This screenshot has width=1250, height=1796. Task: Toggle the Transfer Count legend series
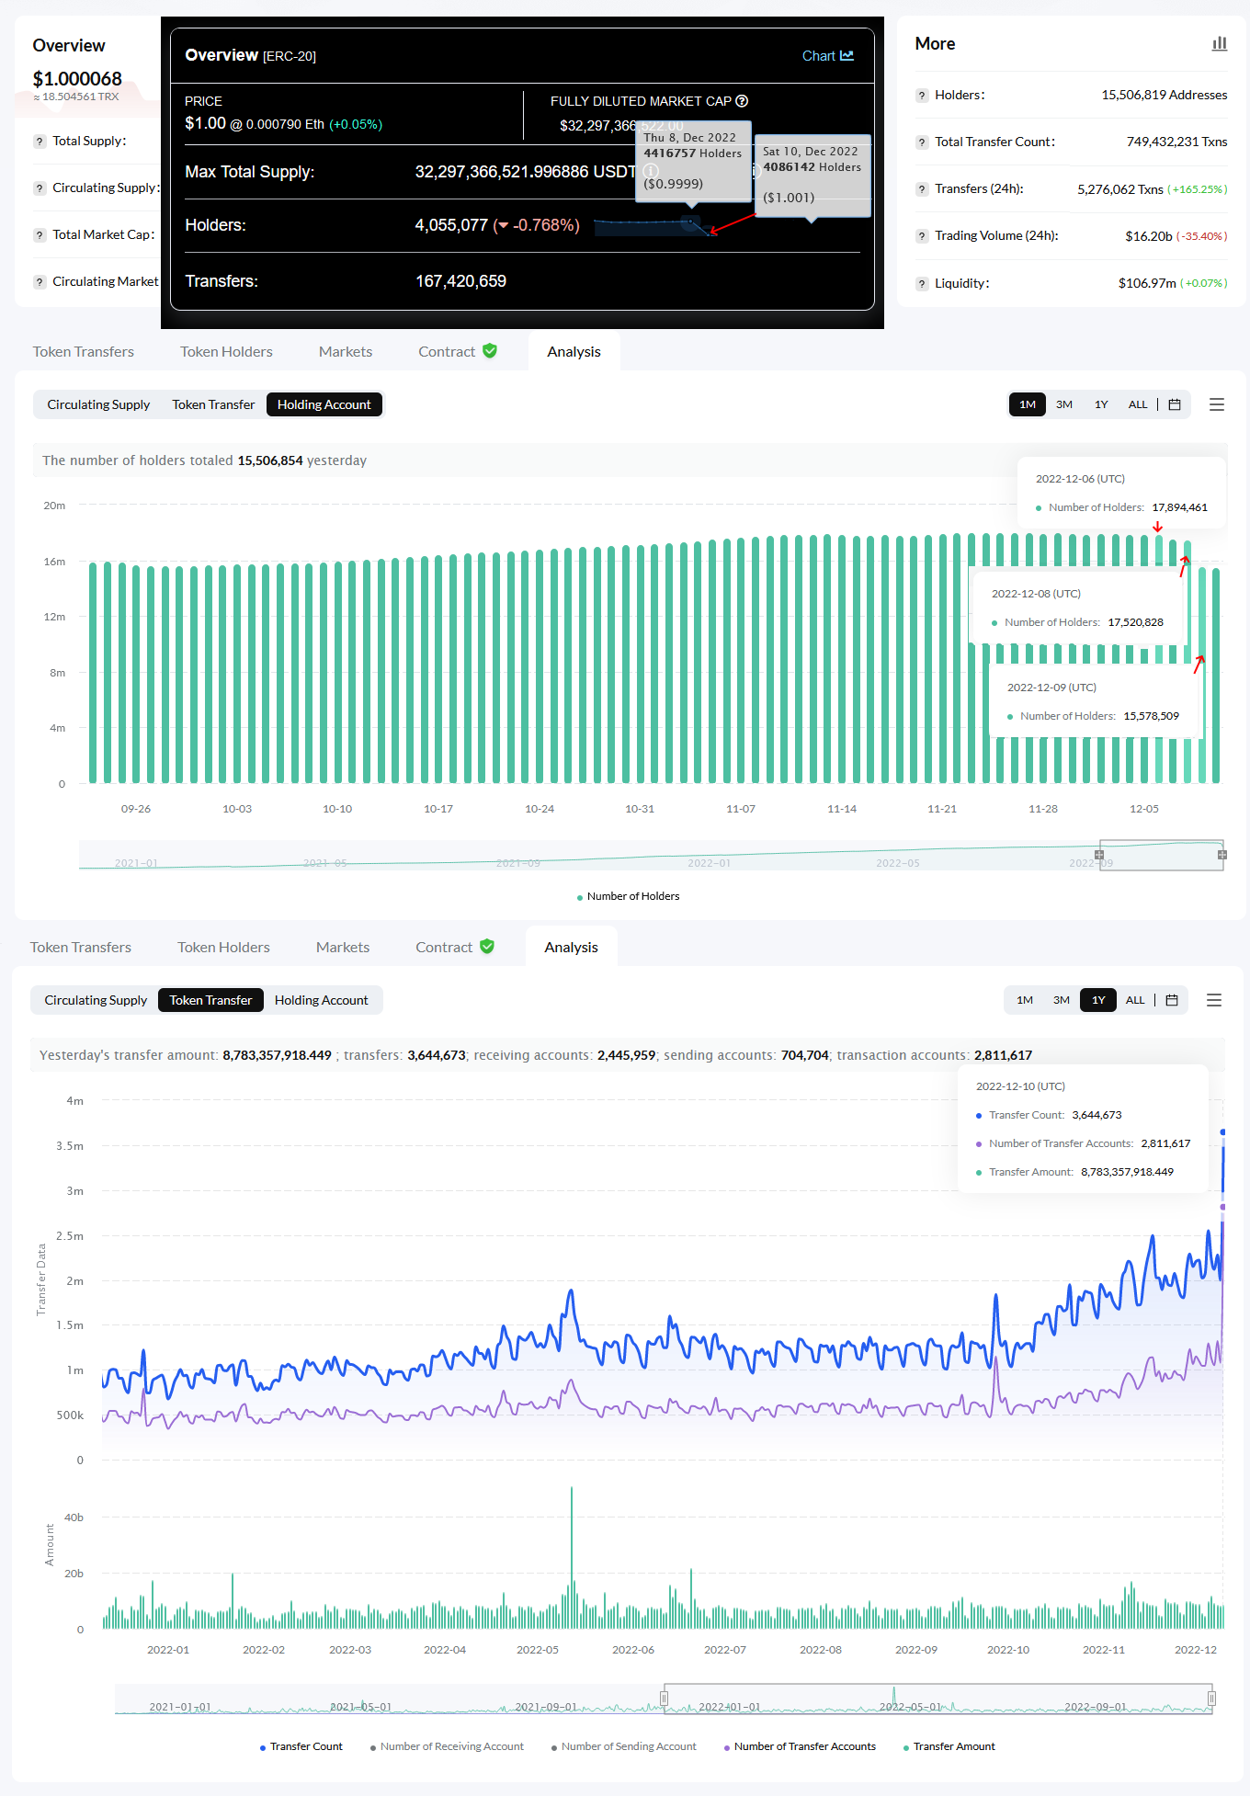click(x=301, y=1746)
